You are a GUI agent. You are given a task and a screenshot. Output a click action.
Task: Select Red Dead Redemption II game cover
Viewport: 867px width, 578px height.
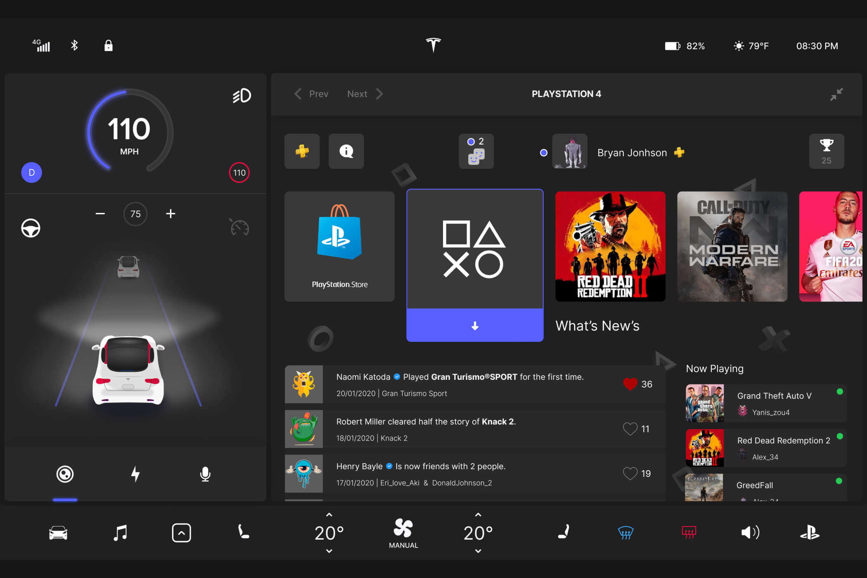click(610, 246)
